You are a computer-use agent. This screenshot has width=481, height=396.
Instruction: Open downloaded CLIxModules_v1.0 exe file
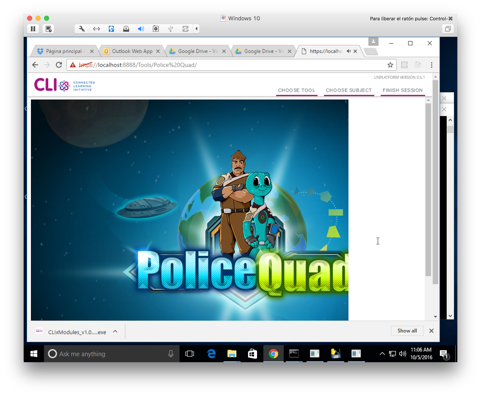coord(72,332)
